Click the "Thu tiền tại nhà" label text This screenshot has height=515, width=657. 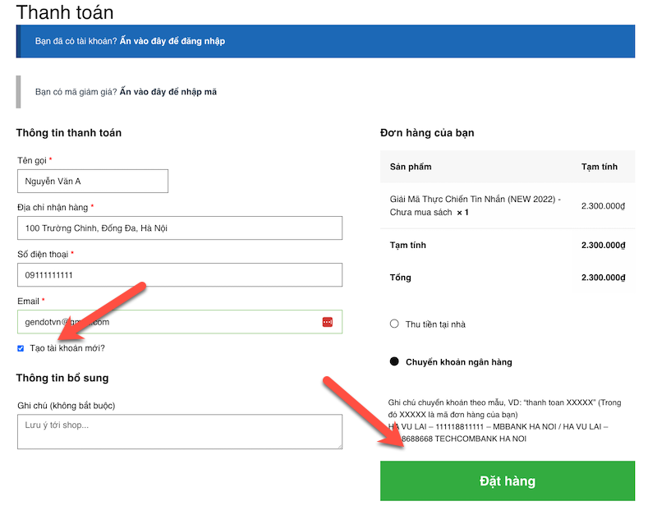click(x=435, y=324)
